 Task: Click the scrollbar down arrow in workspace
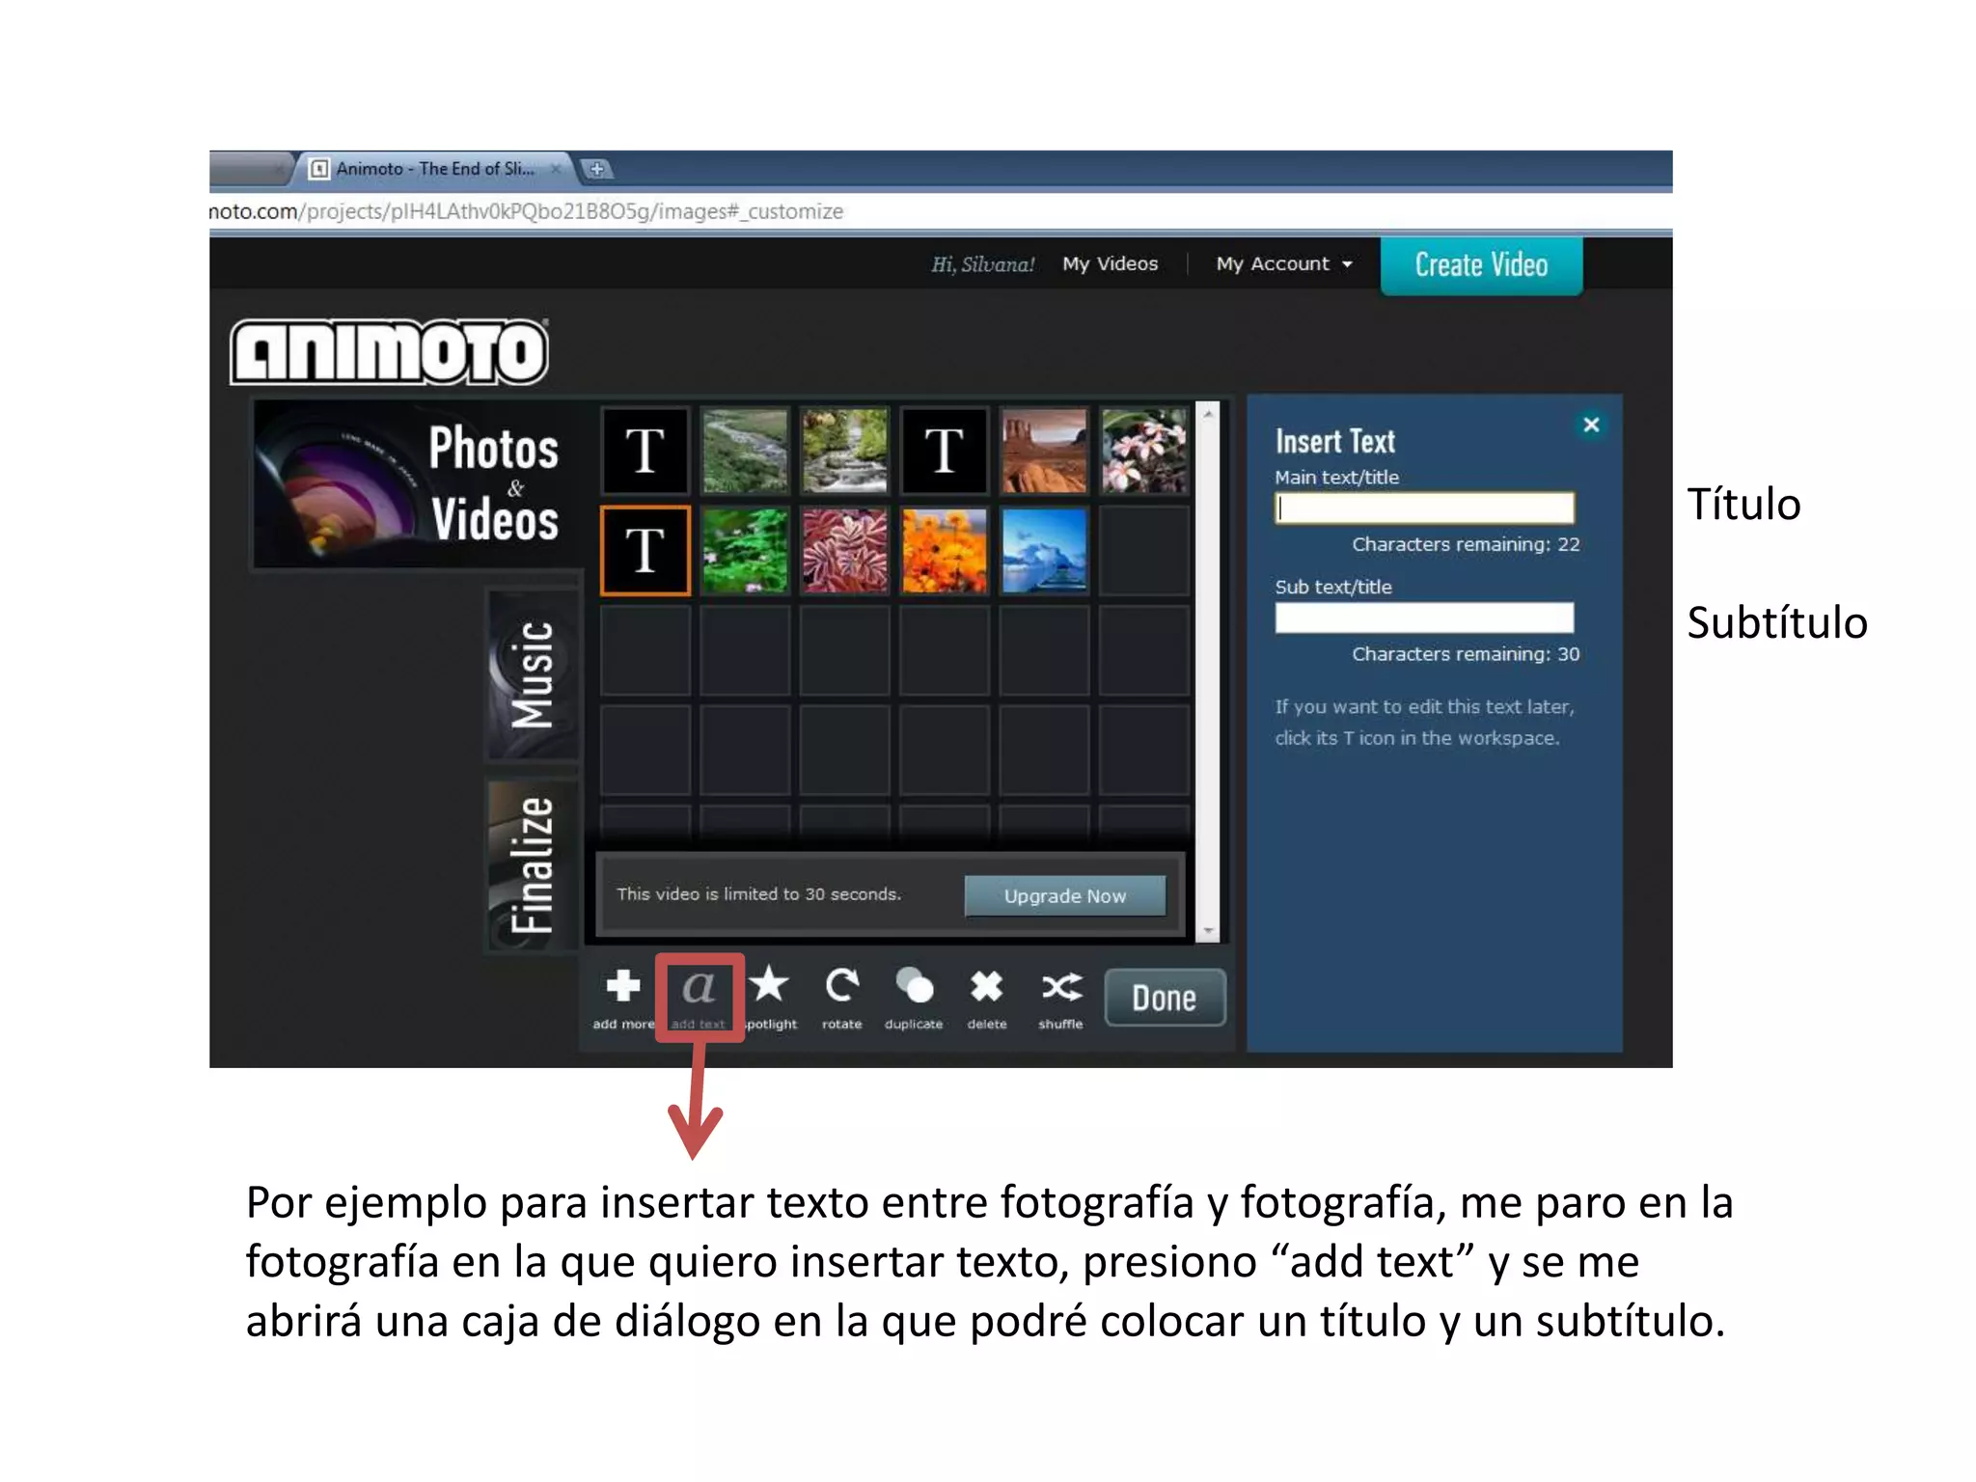click(1208, 931)
